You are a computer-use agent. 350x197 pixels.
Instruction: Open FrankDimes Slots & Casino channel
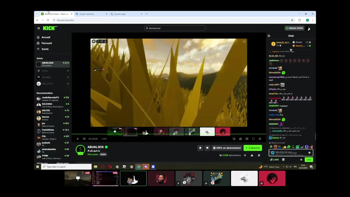coord(53,131)
